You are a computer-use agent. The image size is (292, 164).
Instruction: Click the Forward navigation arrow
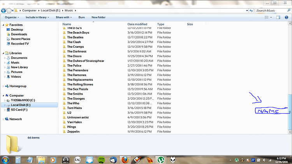(x=9, y=10)
